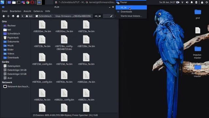Click the Schreibtisch path bar button
209x118 pixels.
pos(43,16)
